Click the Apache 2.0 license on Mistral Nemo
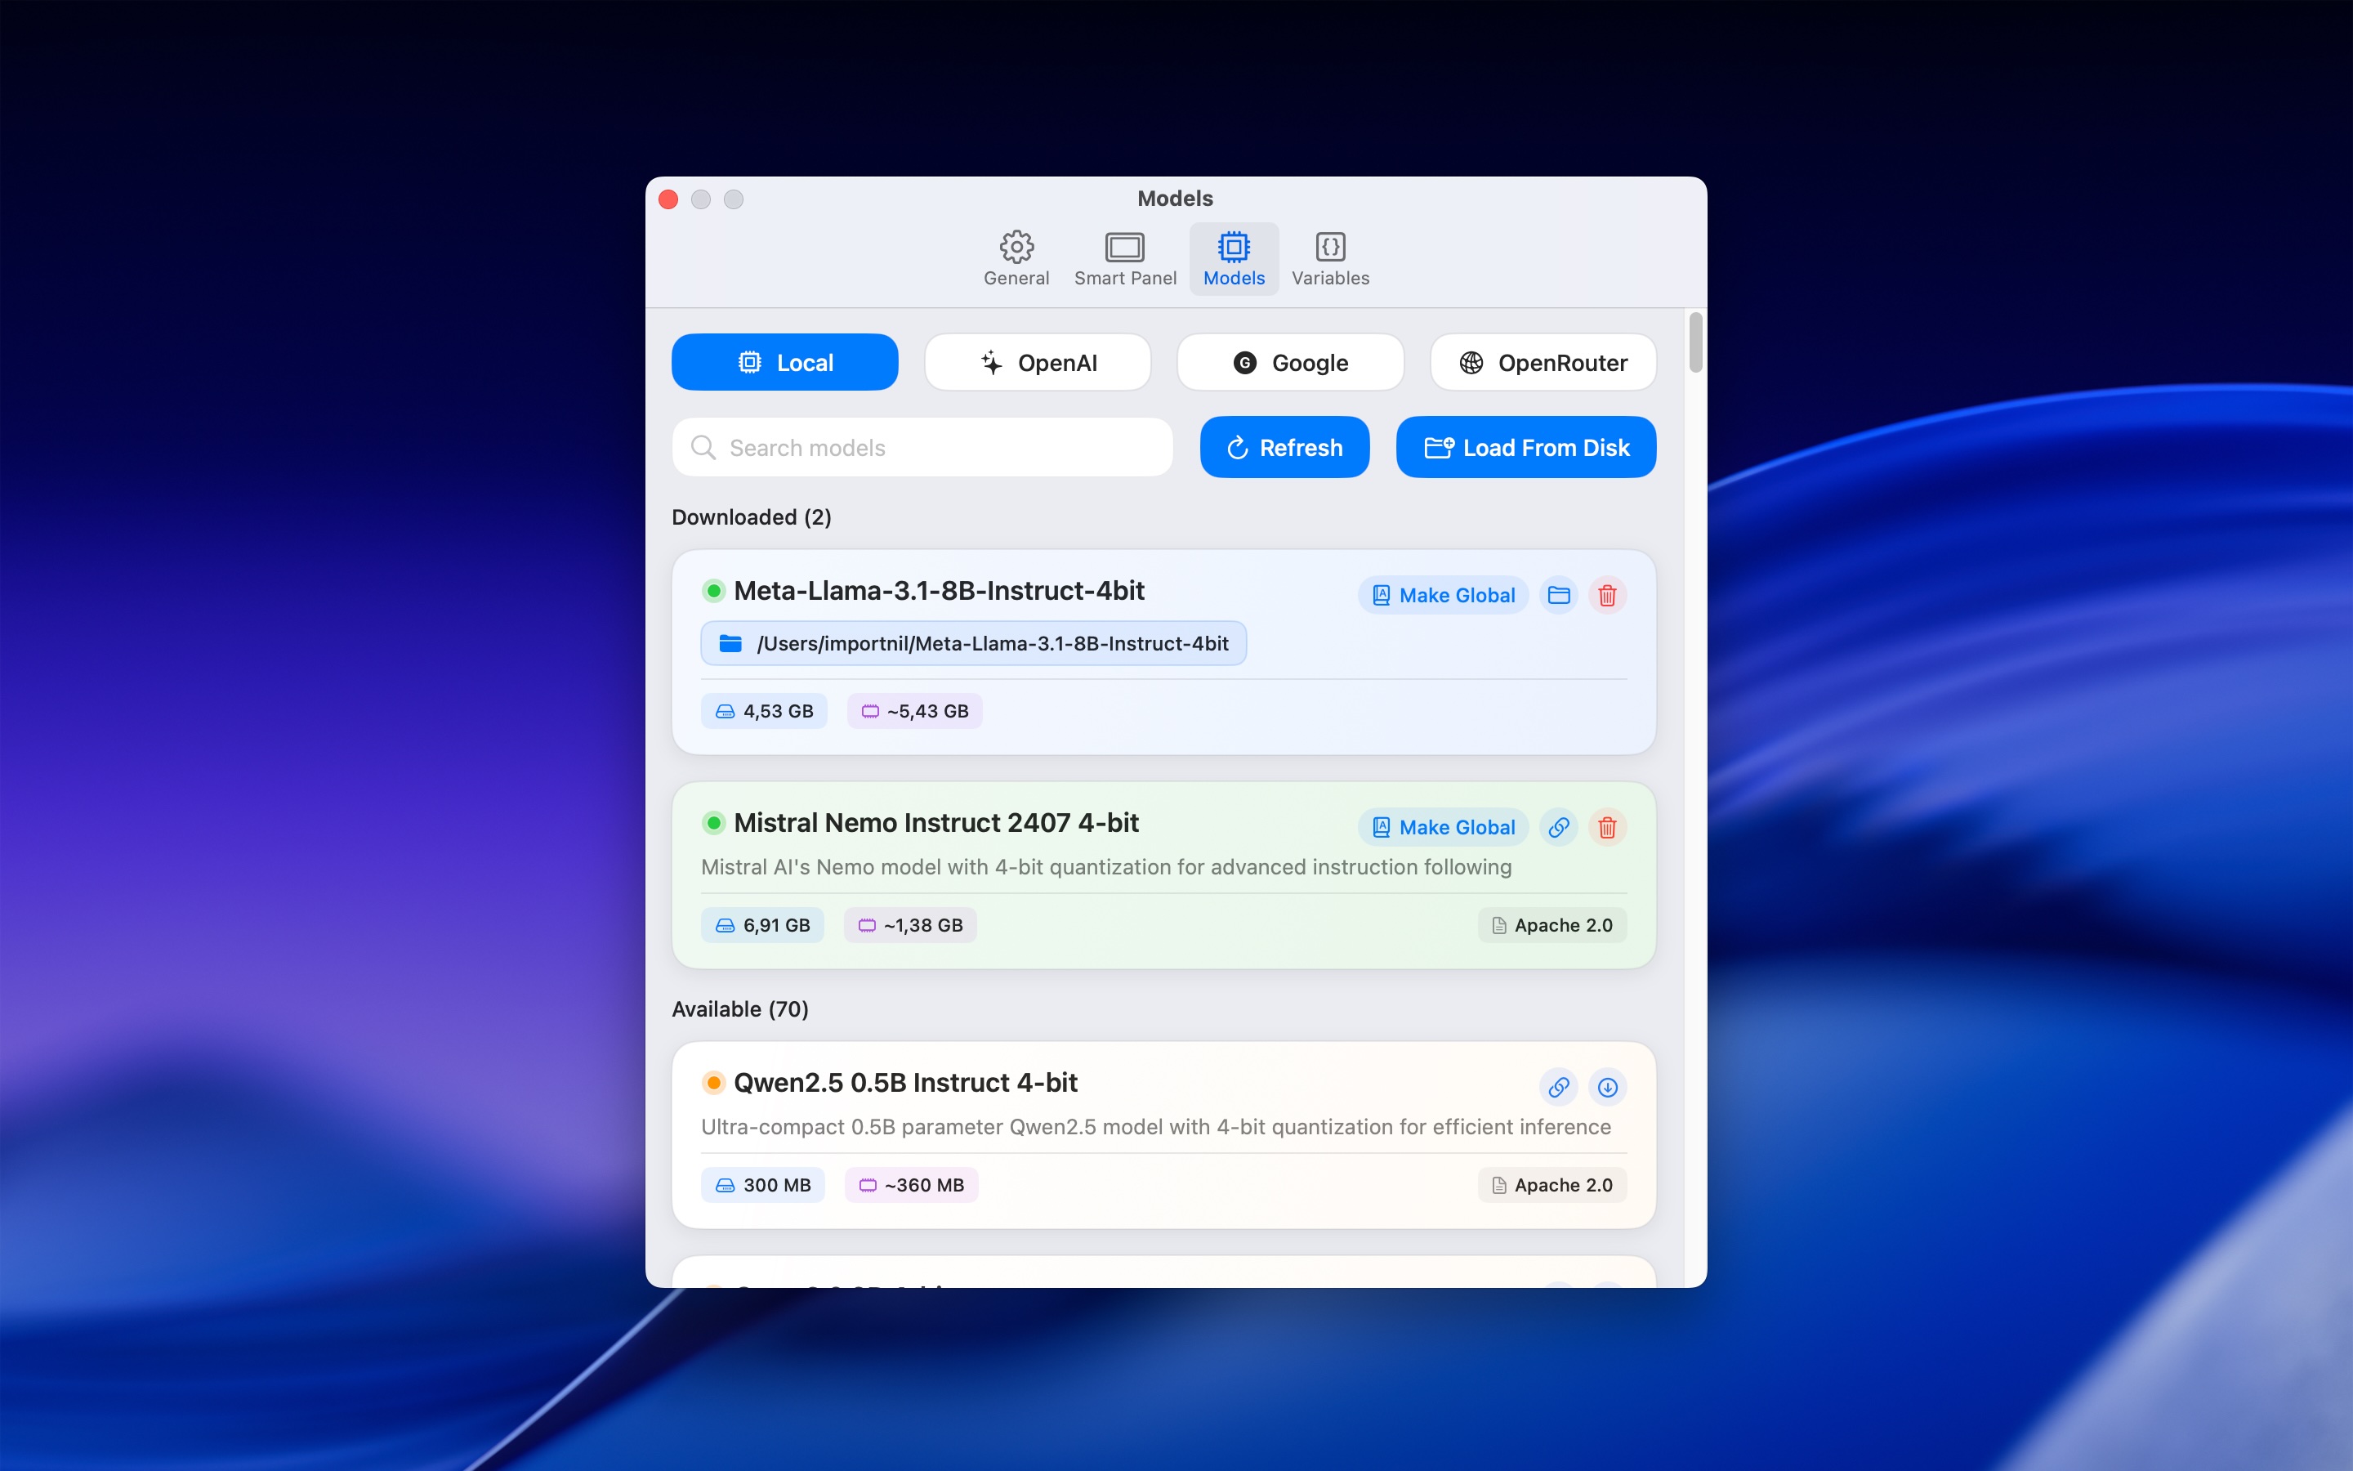This screenshot has height=1471, width=2353. point(1552,925)
